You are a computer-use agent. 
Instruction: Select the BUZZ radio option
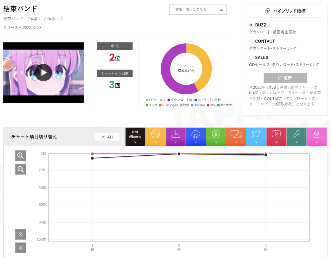(251, 25)
